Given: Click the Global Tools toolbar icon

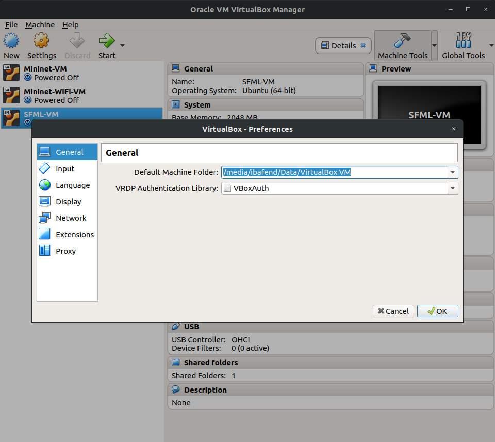Looking at the screenshot, I should (463, 41).
